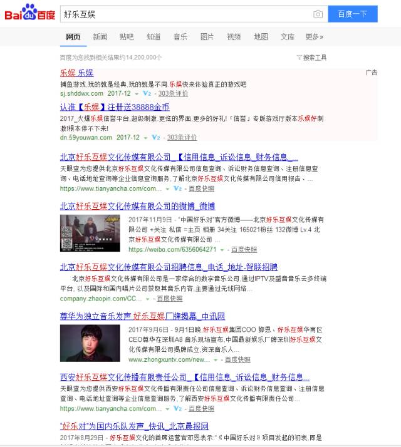The image size is (401, 447).
Task: Click the sj.shddwx.com green URL
Action: (x=81, y=93)
